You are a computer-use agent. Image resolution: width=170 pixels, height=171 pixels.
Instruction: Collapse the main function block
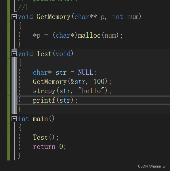(x=14, y=119)
